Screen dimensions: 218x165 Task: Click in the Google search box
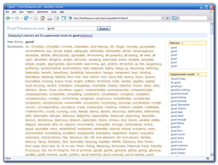click(193, 18)
